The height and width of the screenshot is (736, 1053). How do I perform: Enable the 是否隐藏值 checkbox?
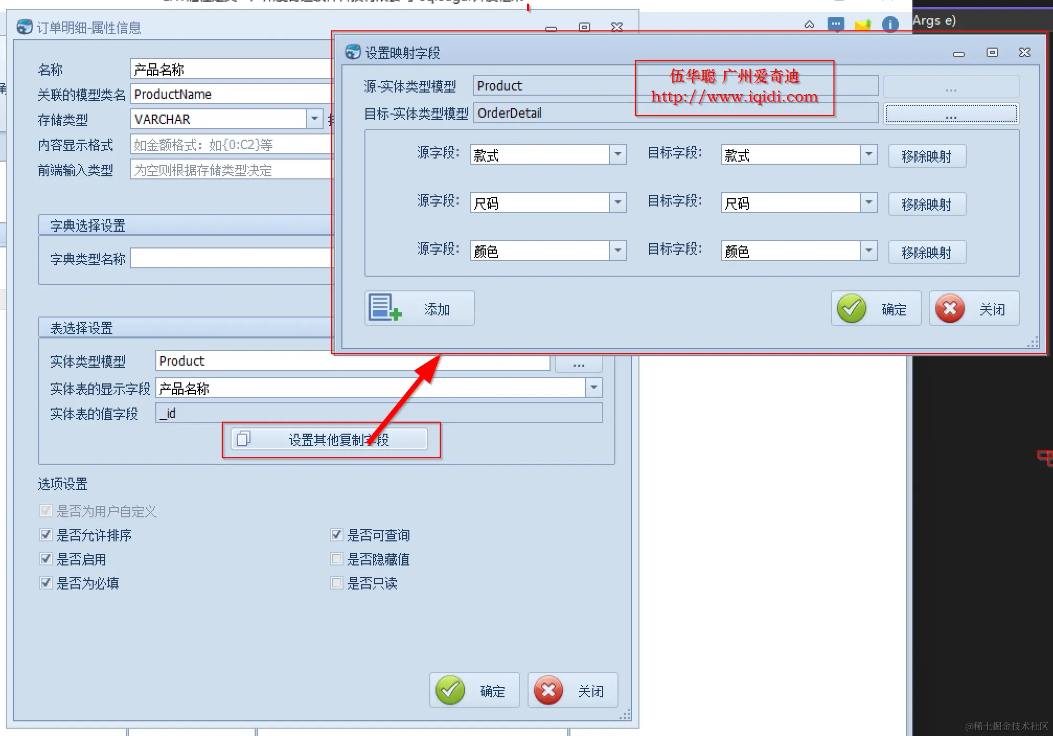click(x=337, y=559)
